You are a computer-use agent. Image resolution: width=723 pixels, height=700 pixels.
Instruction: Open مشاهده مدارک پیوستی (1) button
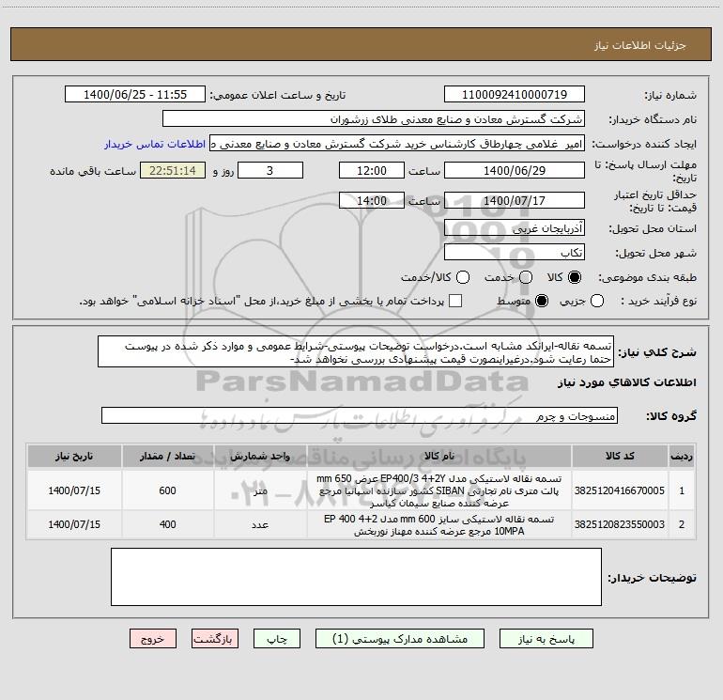[x=400, y=639]
